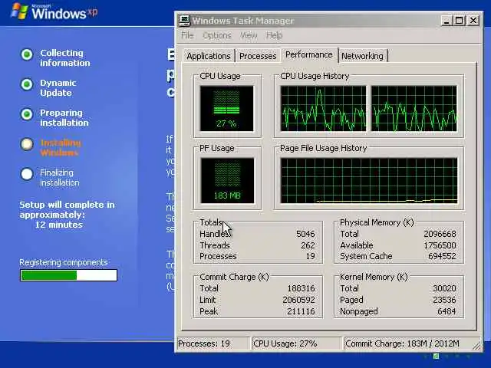The height and width of the screenshot is (368, 491).
Task: Click the '12 minutes' setup time estimate
Action: pyautogui.click(x=59, y=225)
